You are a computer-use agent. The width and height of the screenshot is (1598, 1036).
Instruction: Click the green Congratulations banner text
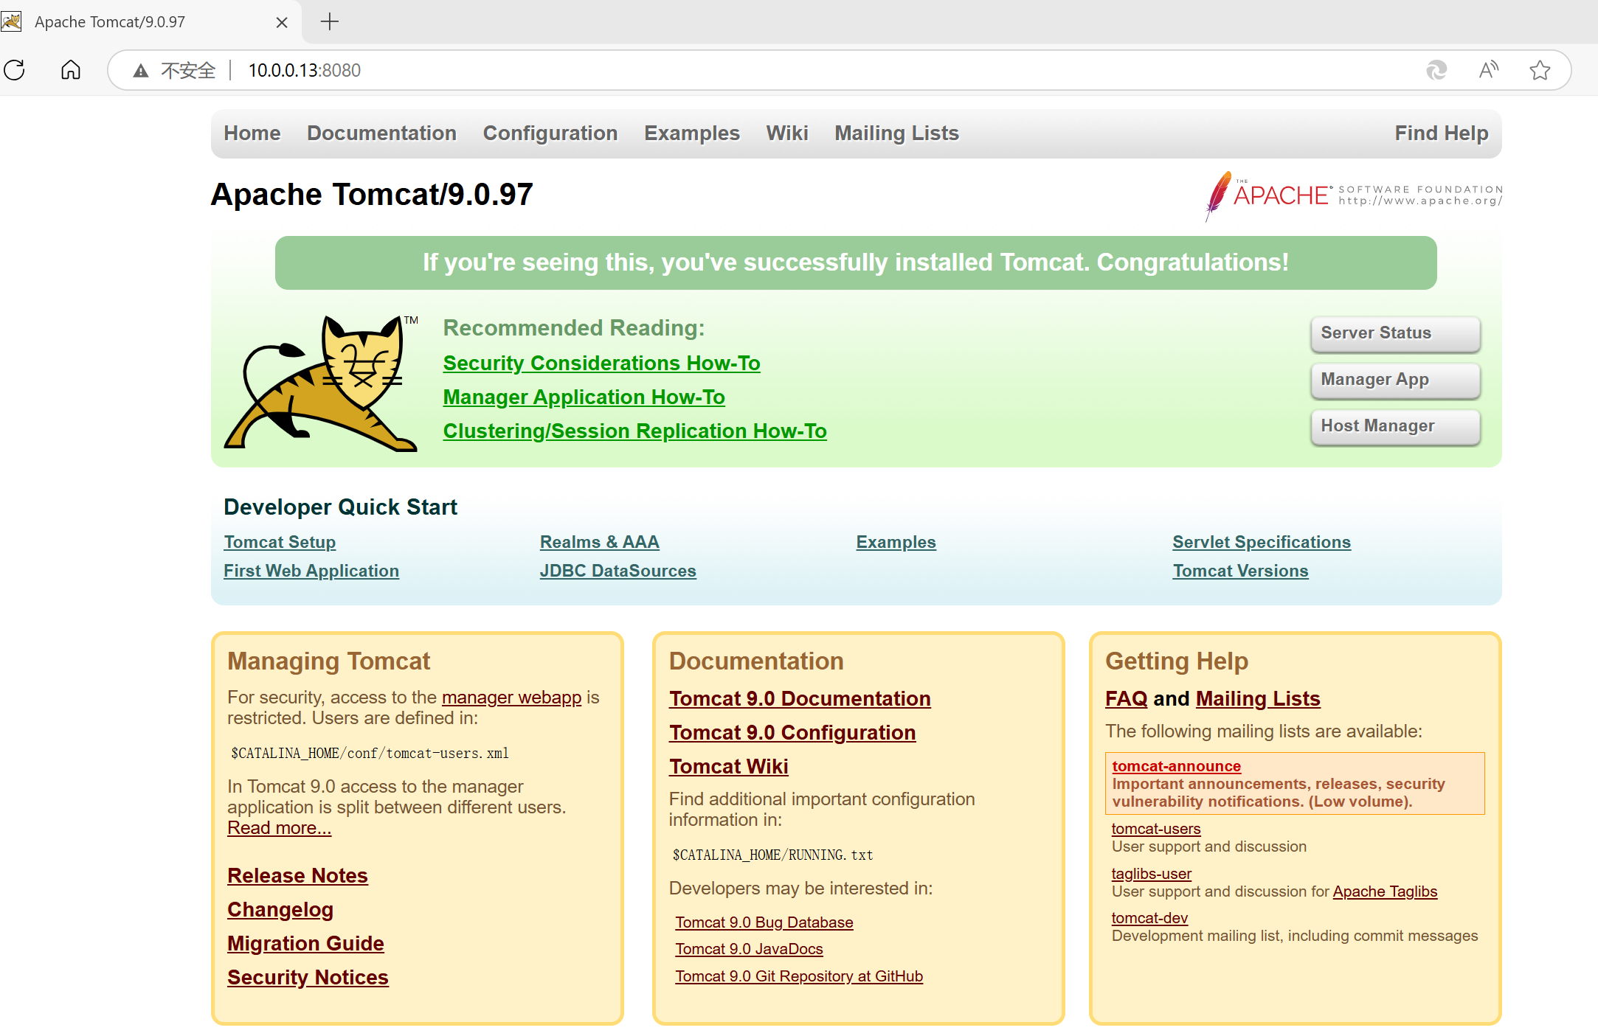856,263
